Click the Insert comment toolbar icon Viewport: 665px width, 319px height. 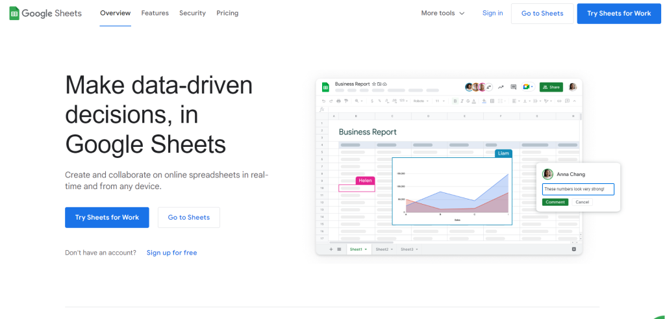(567, 101)
